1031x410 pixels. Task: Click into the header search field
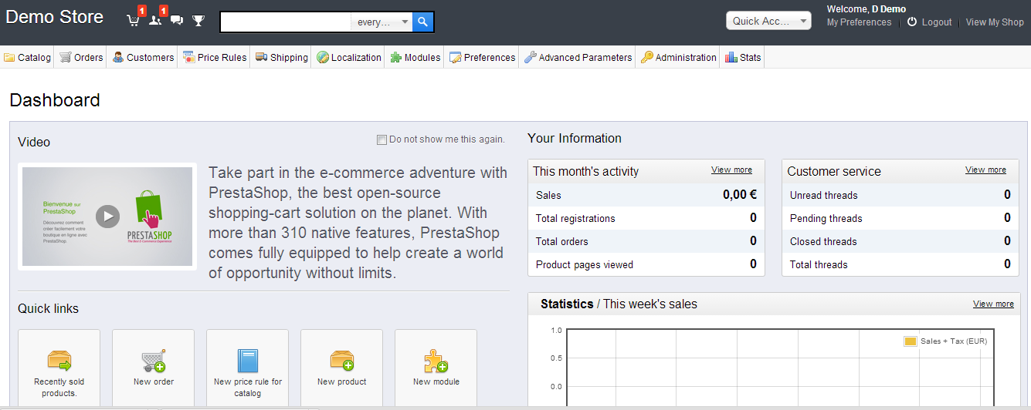(286, 22)
